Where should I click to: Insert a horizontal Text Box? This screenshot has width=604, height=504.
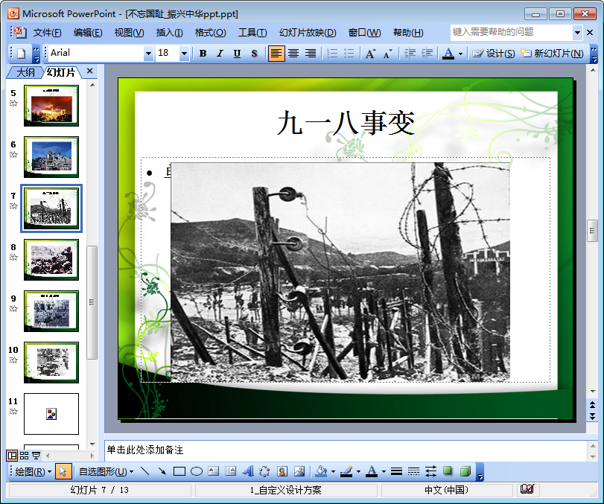pyautogui.click(x=214, y=471)
